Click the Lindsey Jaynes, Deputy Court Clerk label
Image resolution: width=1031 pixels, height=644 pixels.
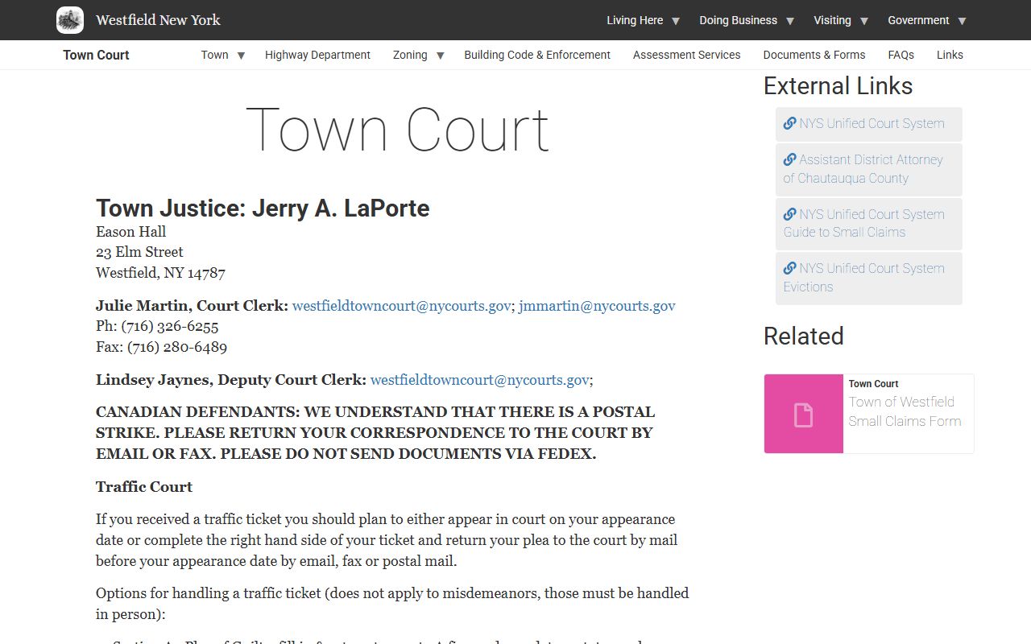click(231, 380)
